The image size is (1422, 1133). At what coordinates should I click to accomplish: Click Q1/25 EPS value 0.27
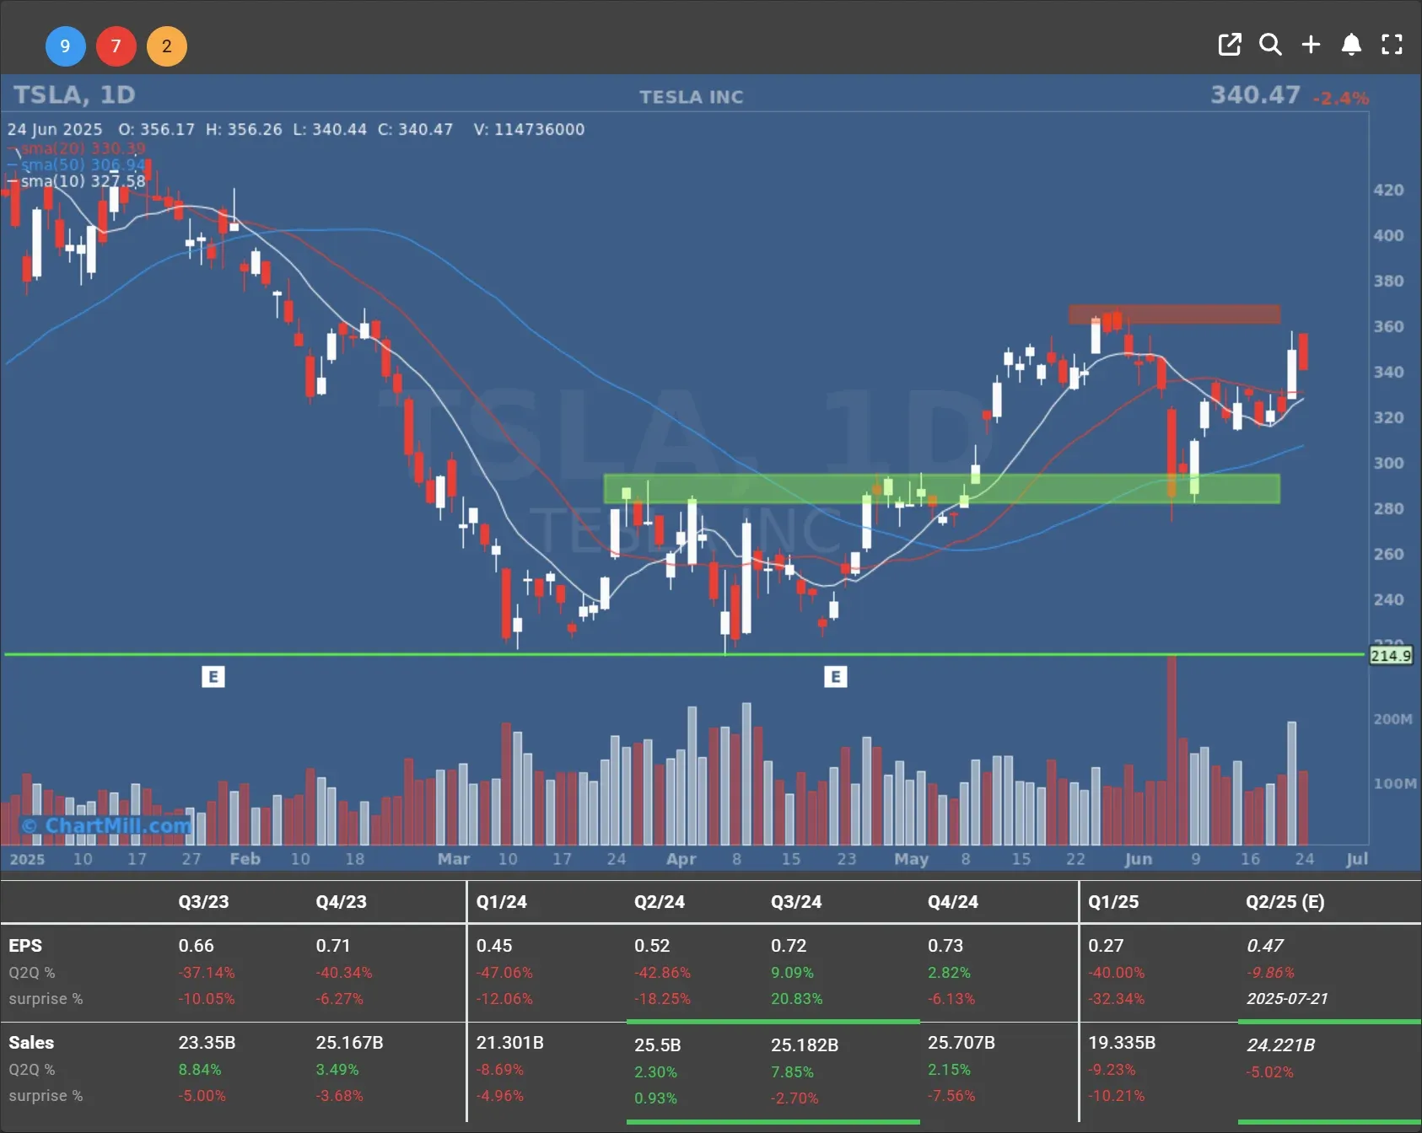coord(1106,946)
